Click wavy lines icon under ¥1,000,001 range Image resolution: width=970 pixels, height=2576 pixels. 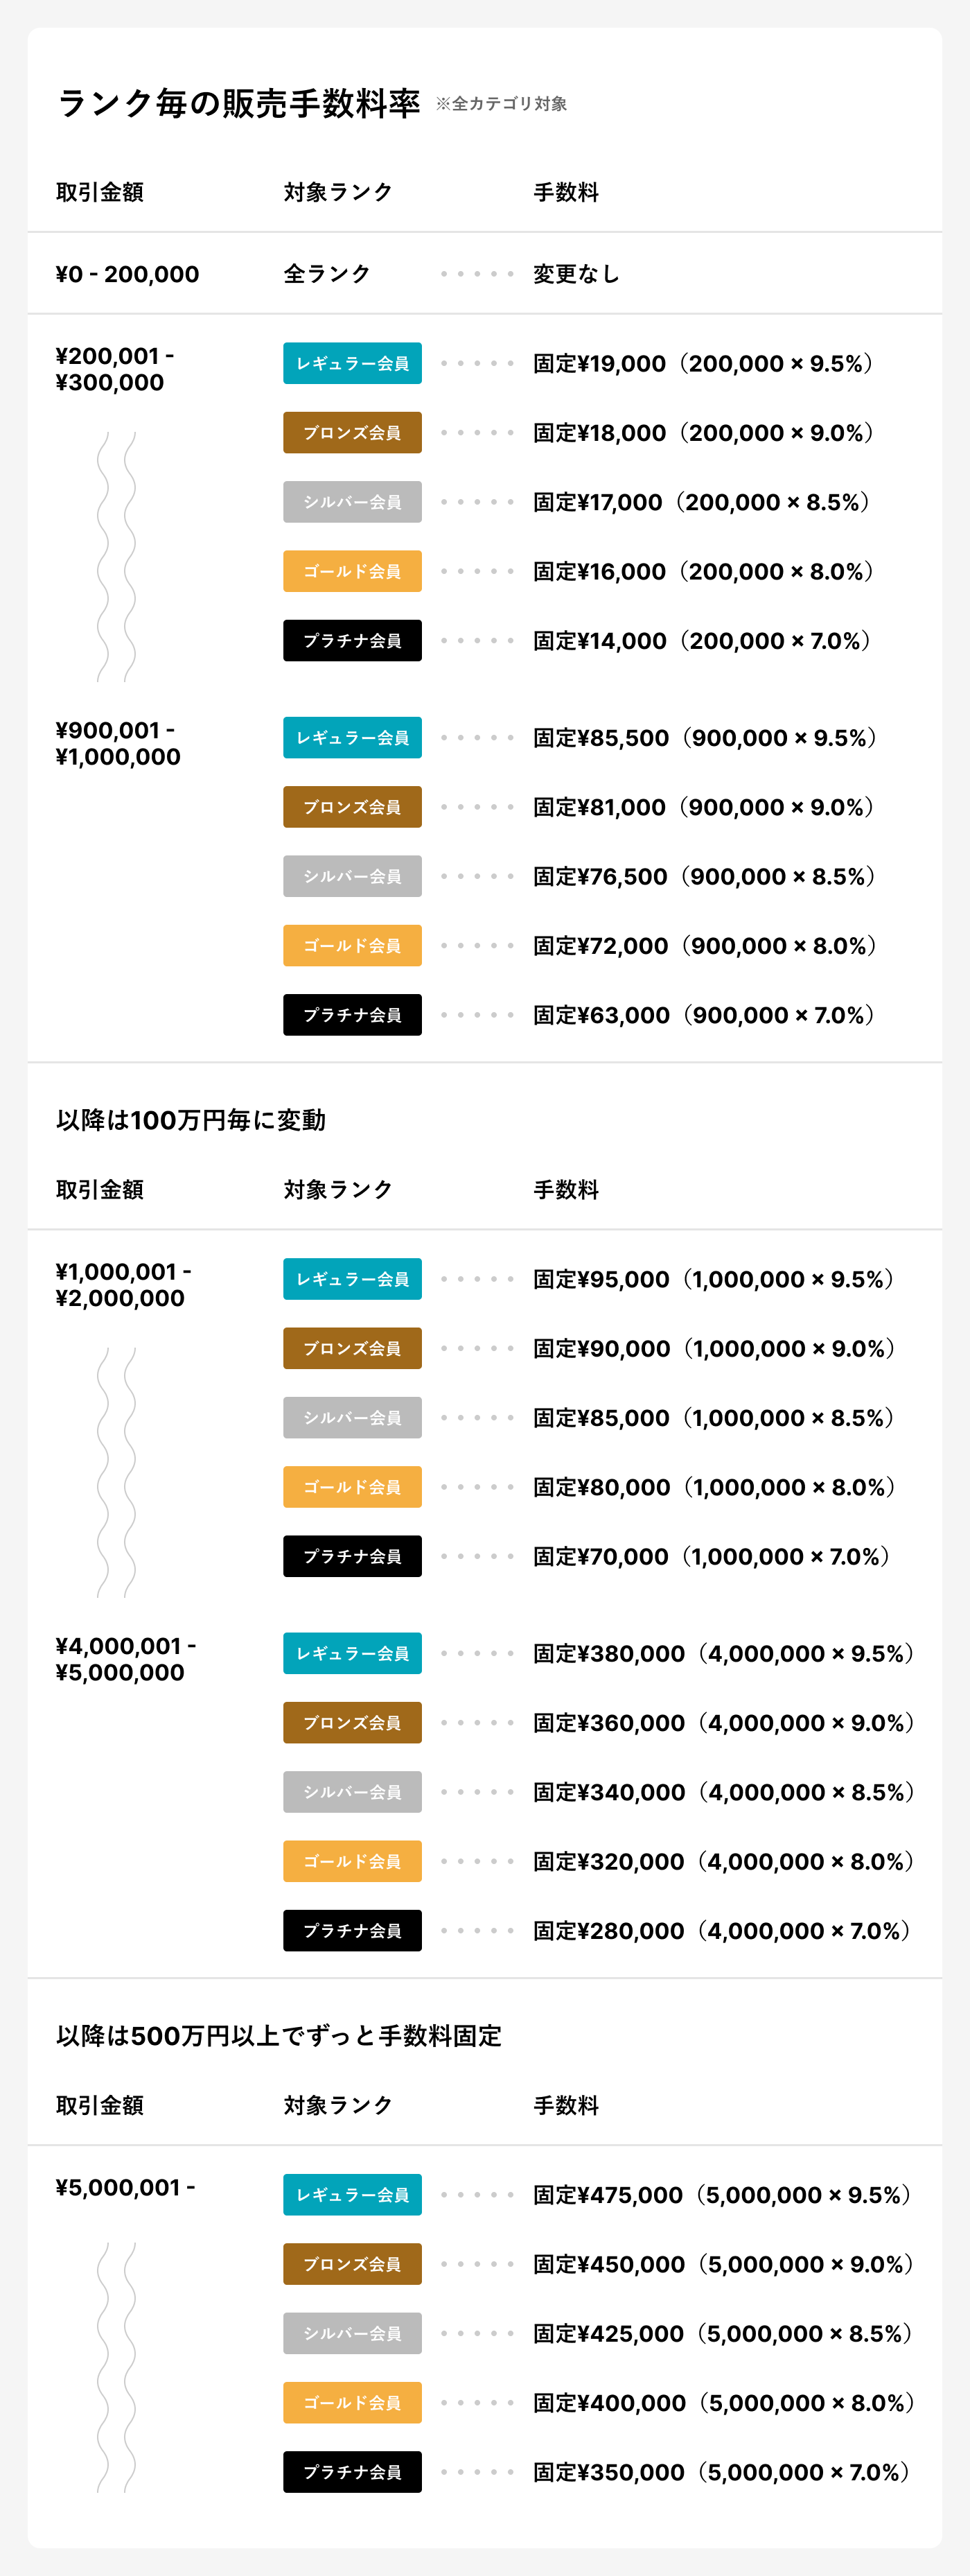[x=116, y=1472]
